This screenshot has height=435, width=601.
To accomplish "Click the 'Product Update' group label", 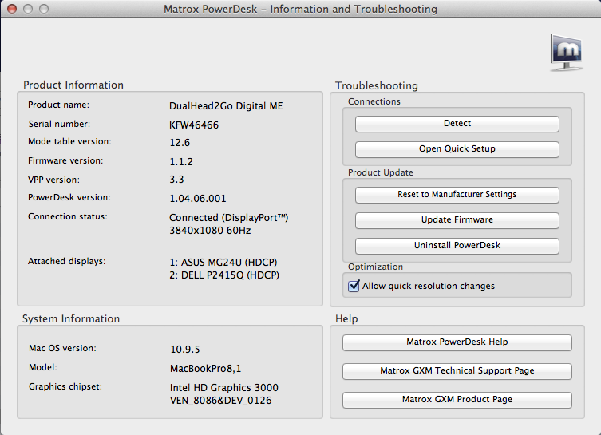I will point(381,172).
